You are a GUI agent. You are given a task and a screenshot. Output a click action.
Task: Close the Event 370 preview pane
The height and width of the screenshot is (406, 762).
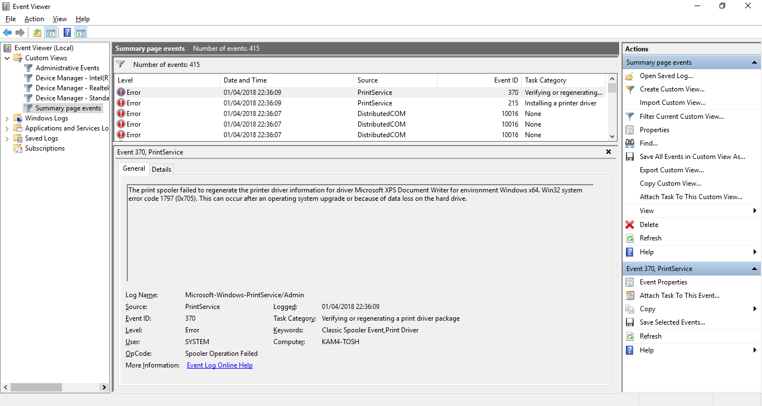pyautogui.click(x=608, y=152)
